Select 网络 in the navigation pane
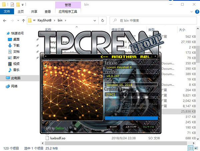The image size is (200, 151). (14, 86)
